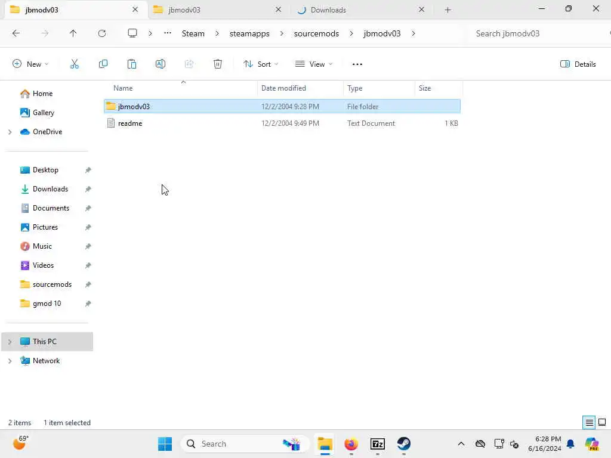Screen dimensions: 611x458
Task: Add a new Explorer tab
Action: [x=448, y=10]
